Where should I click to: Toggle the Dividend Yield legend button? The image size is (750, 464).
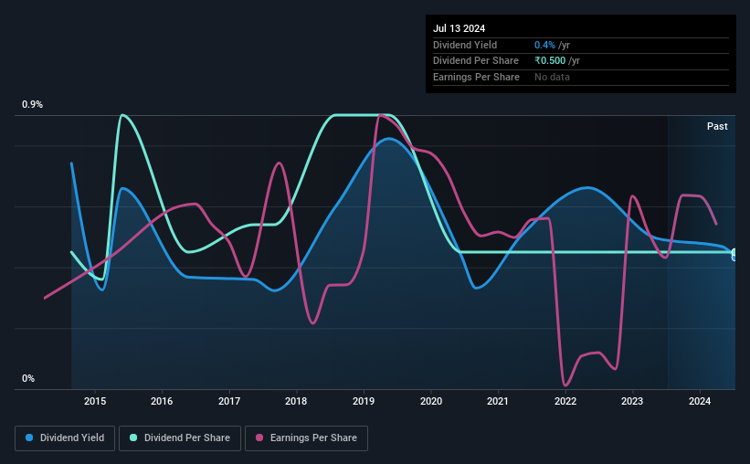(65, 438)
